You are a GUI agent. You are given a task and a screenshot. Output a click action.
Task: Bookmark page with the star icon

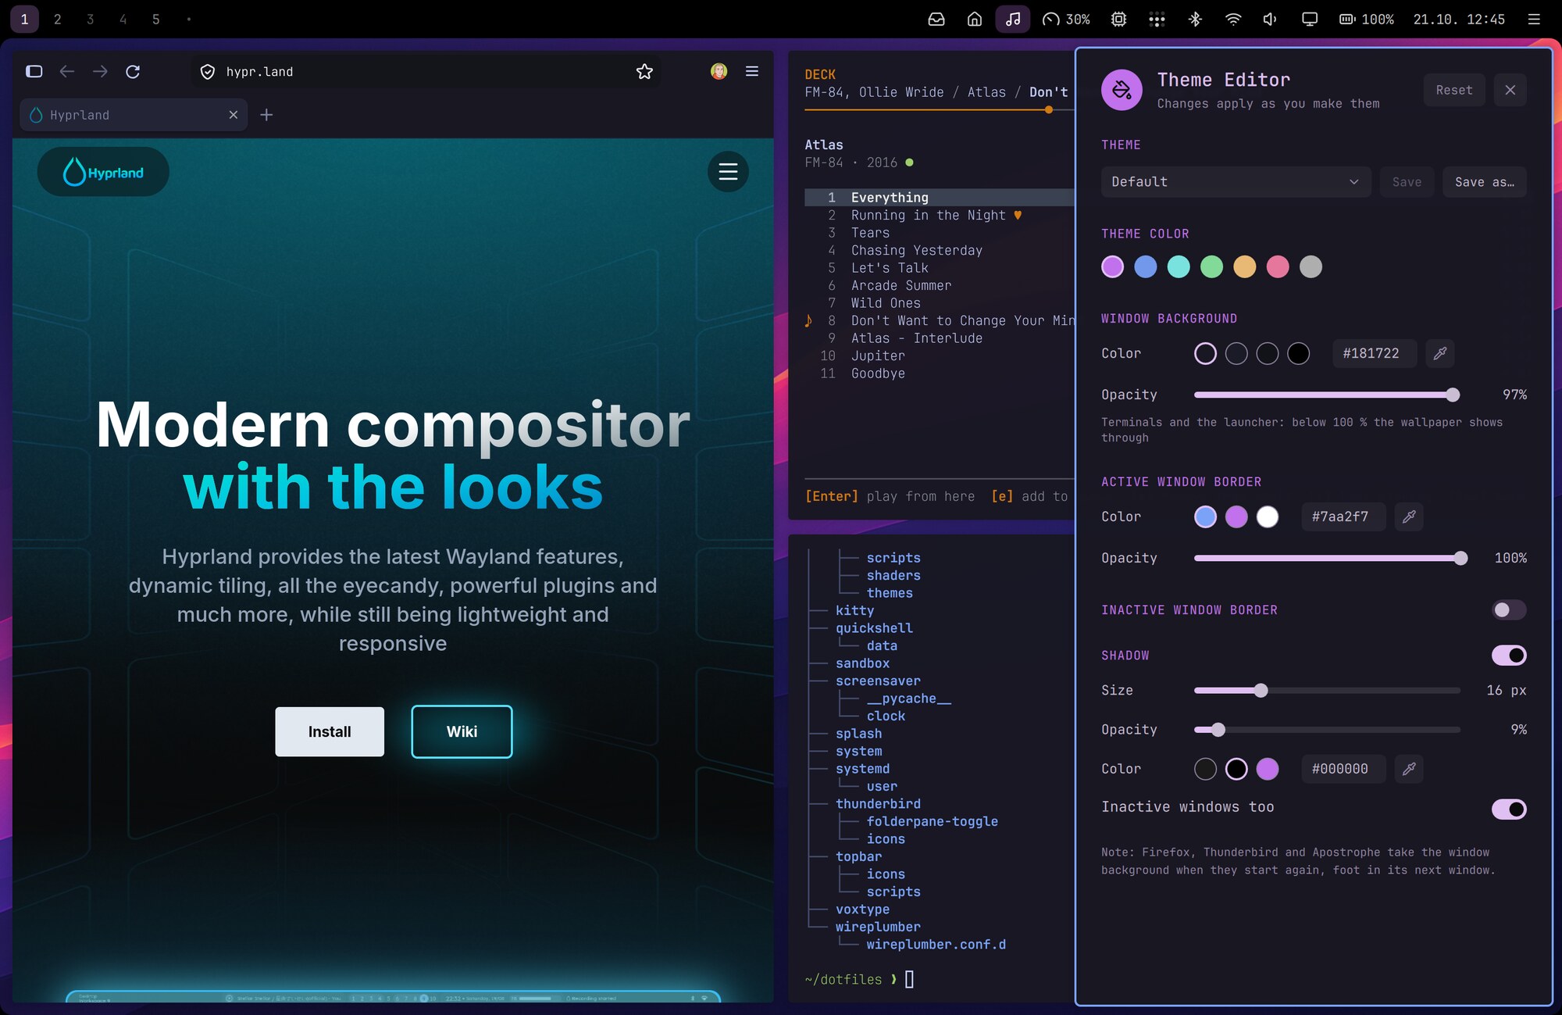[644, 72]
